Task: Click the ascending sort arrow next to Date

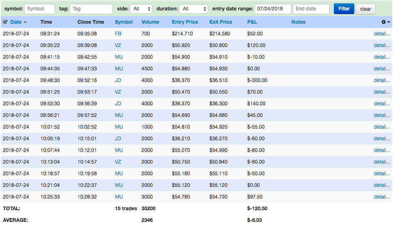Action: tap(25, 22)
